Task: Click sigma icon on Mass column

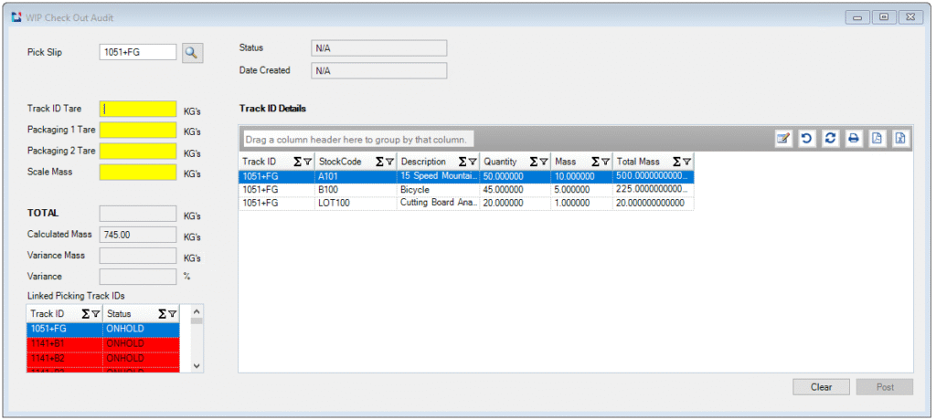Action: pyautogui.click(x=595, y=162)
